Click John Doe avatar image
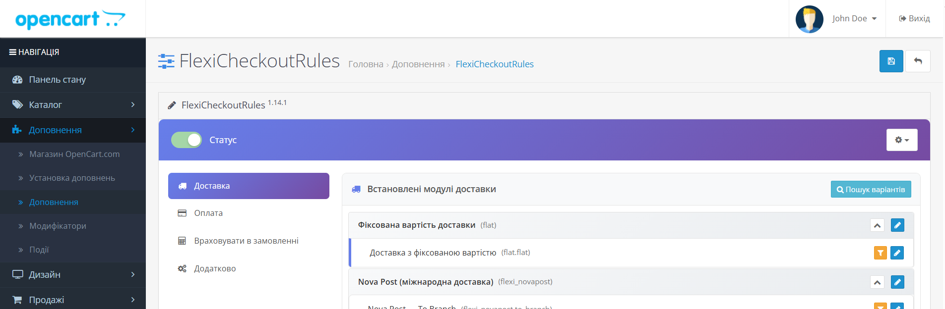This screenshot has height=309, width=945. (x=810, y=19)
